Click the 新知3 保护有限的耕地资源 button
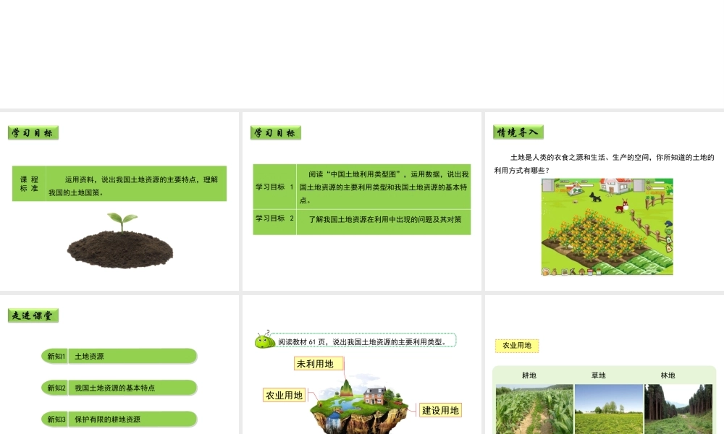Screen dimensions: 724x434 click(x=119, y=420)
